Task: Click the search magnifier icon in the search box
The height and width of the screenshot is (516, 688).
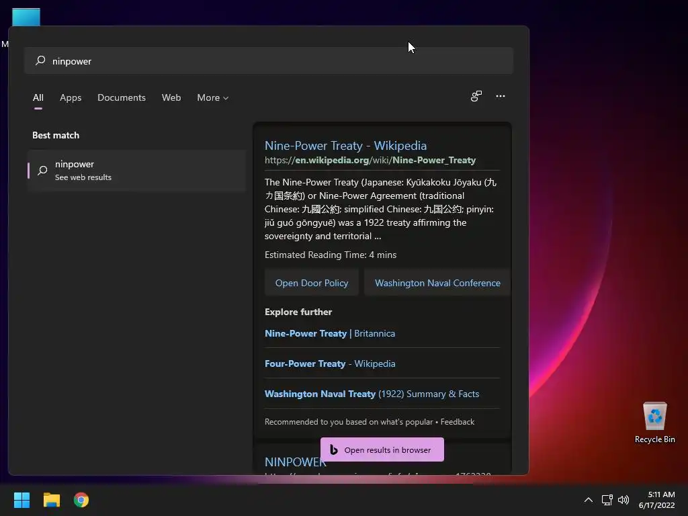Action: [x=40, y=60]
